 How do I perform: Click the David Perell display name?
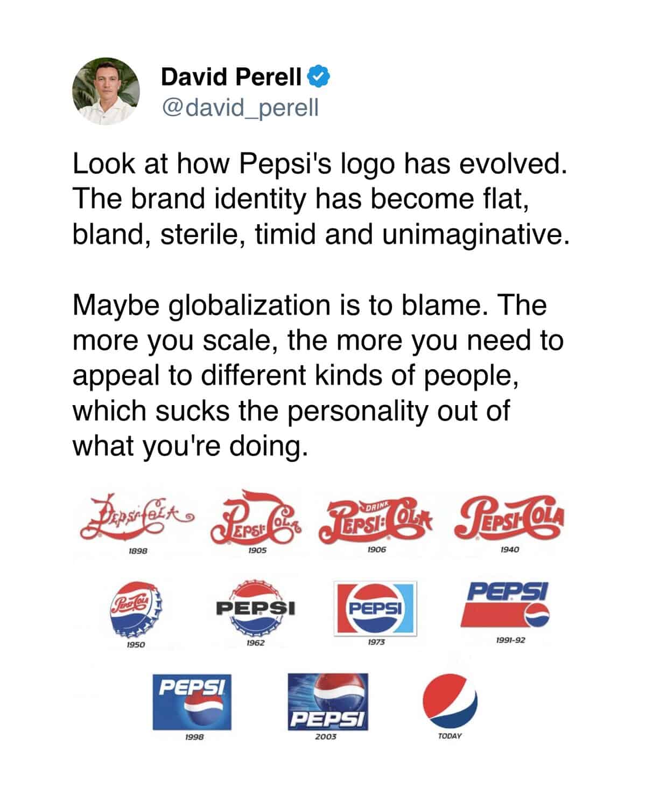(231, 77)
